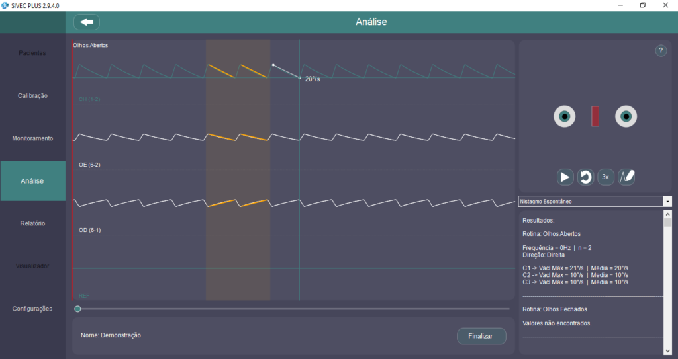Click the red bar between the eyes

pos(595,116)
